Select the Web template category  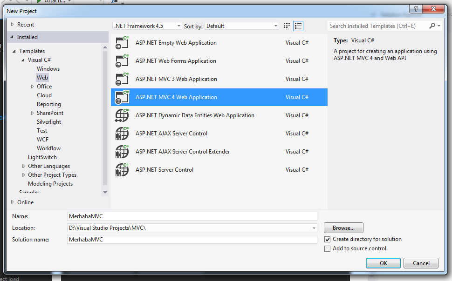pos(42,77)
